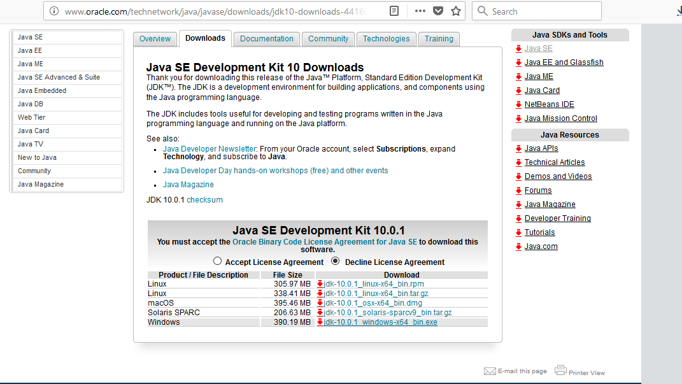The image size is (682, 384).
Task: Open the Training tab
Action: (x=439, y=39)
